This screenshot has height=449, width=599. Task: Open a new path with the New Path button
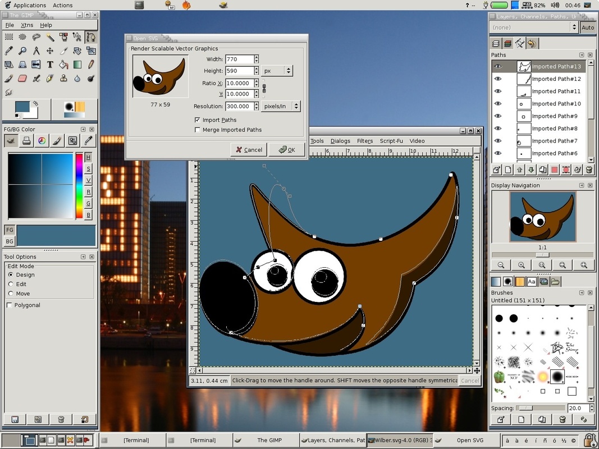pos(508,169)
